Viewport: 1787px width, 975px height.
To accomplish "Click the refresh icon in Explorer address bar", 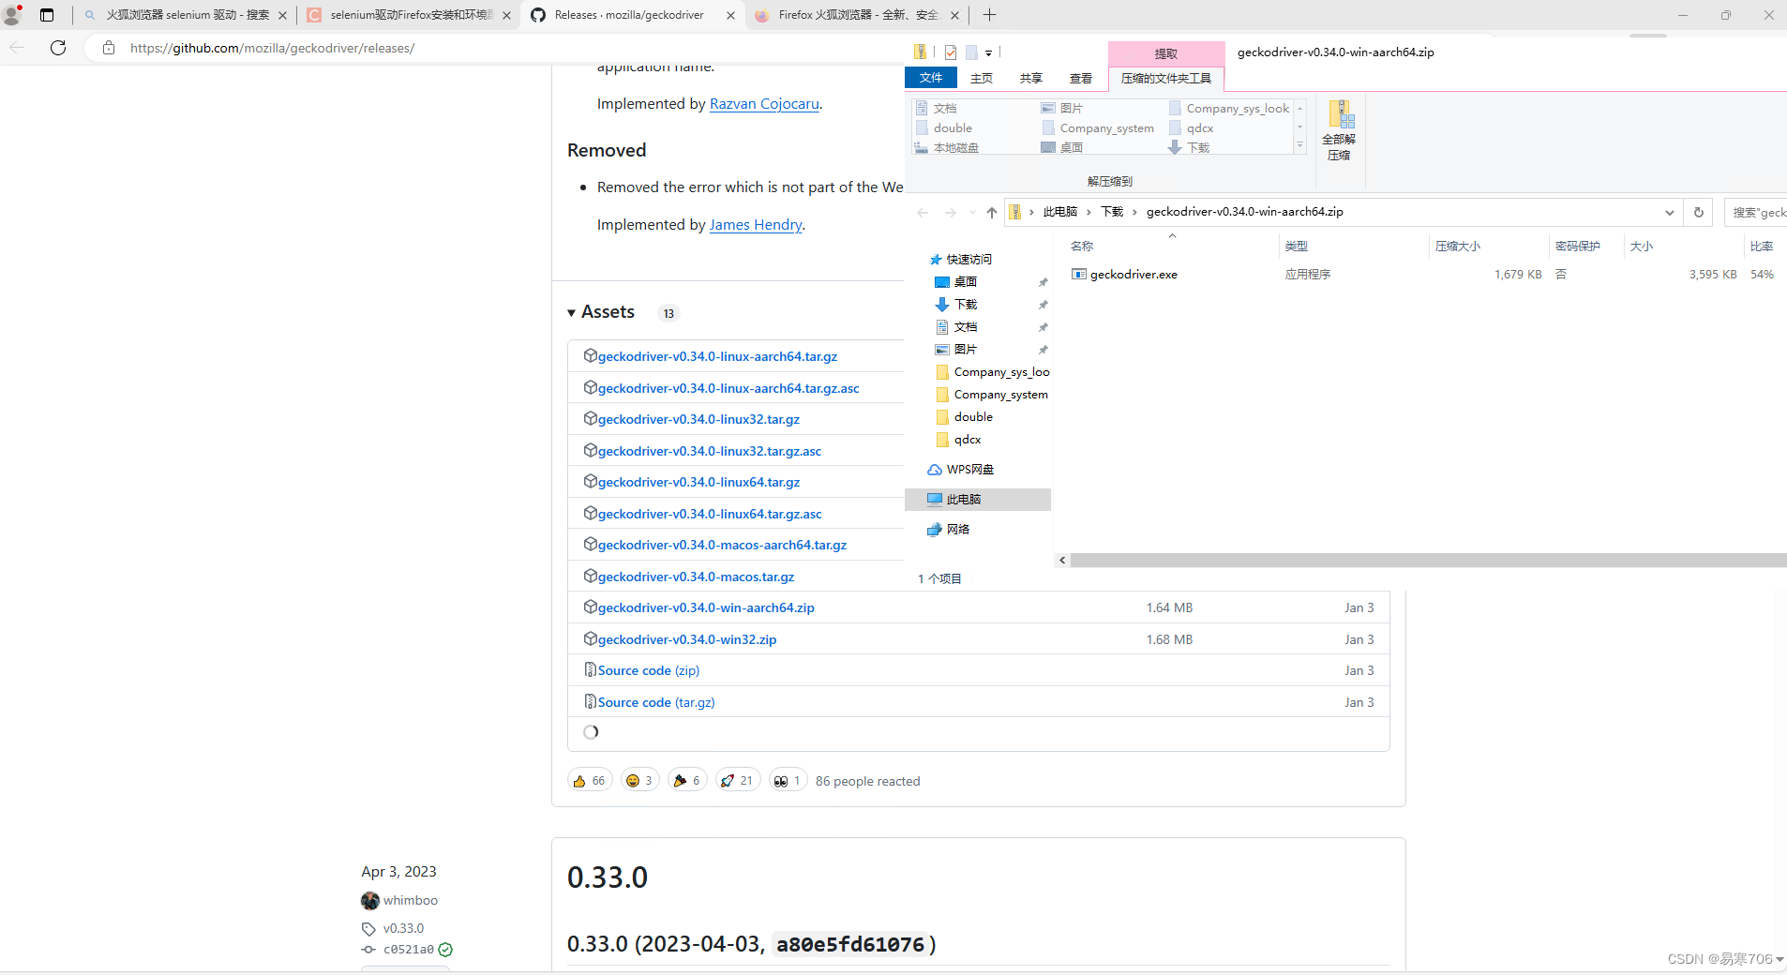I will pos(1698,212).
